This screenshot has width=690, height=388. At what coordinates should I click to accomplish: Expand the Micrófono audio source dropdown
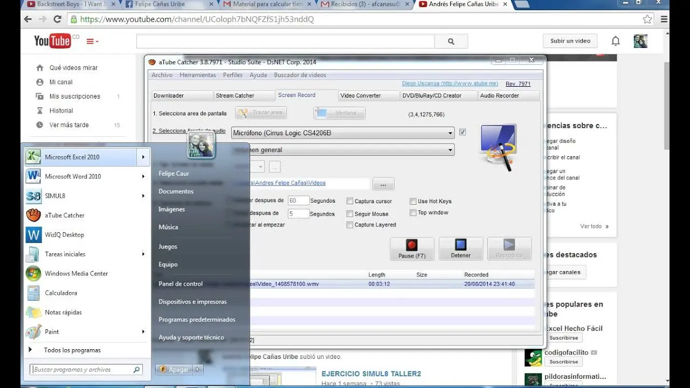(x=451, y=133)
